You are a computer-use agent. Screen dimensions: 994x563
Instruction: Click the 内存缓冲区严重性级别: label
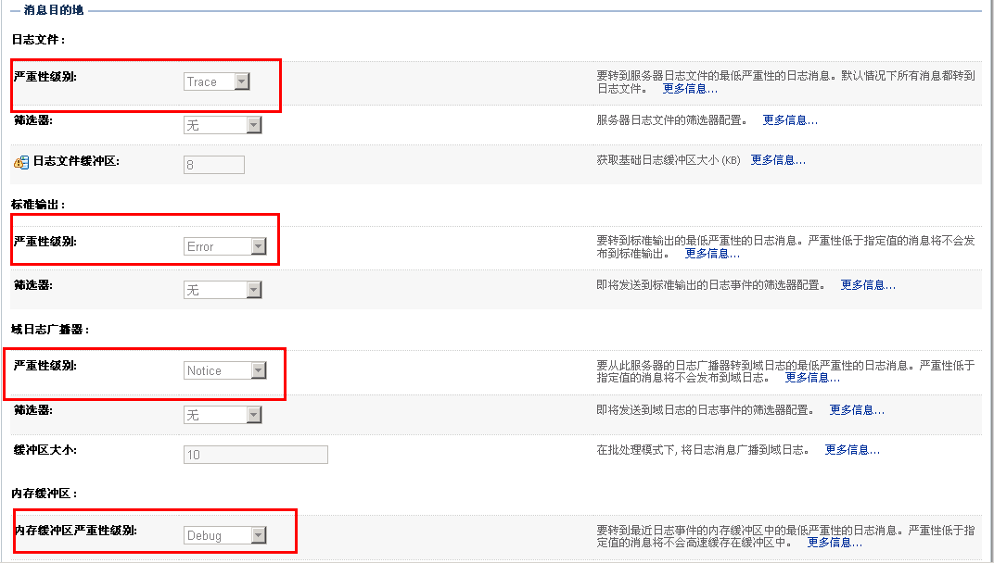[75, 531]
